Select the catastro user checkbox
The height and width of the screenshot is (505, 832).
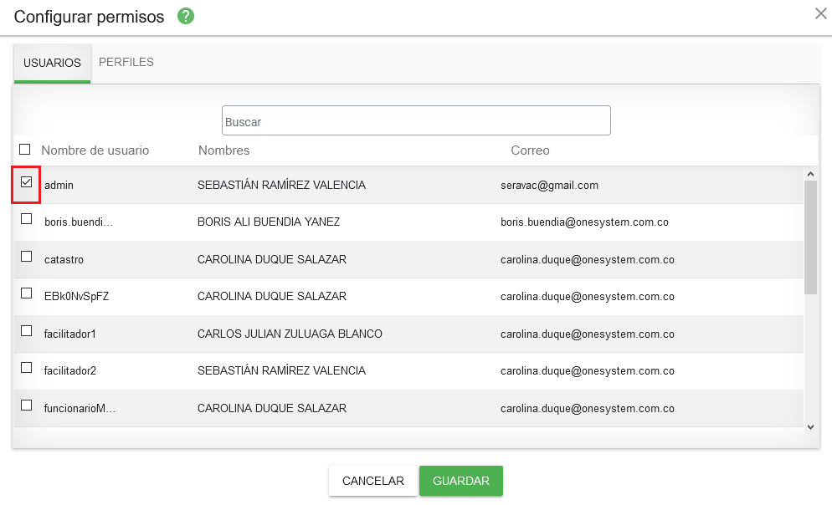pos(27,257)
